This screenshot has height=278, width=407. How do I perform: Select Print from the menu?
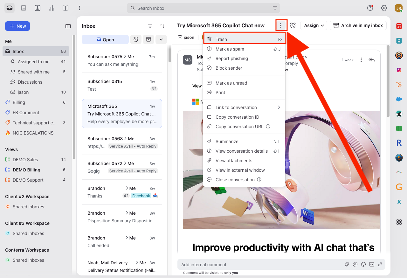point(244,93)
